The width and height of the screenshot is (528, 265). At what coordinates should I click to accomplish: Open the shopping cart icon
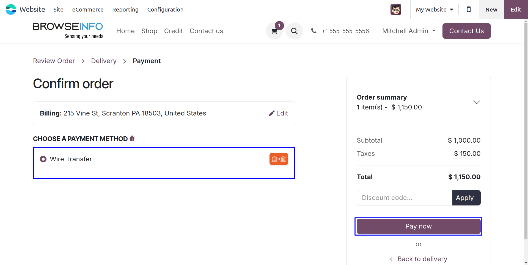point(274,31)
